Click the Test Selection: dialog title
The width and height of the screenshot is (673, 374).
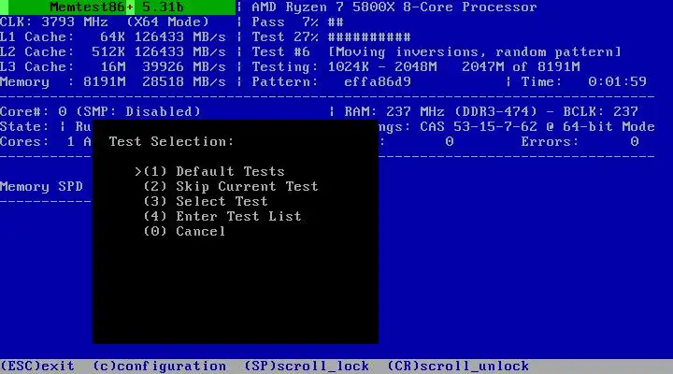pos(171,142)
